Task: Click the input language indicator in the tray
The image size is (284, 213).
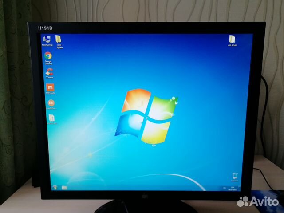Action: (x=224, y=188)
